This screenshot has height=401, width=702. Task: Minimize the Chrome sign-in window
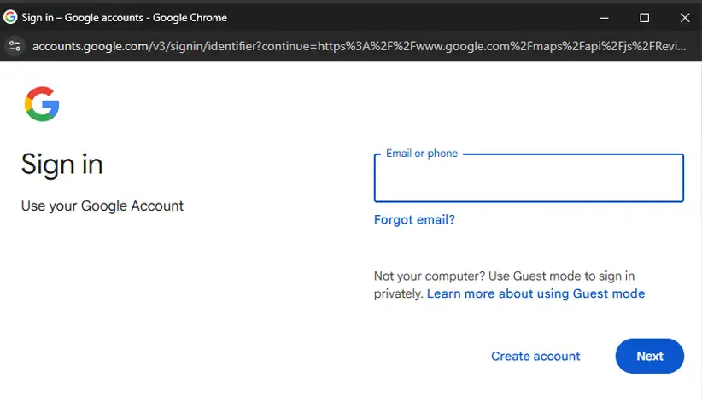(604, 18)
